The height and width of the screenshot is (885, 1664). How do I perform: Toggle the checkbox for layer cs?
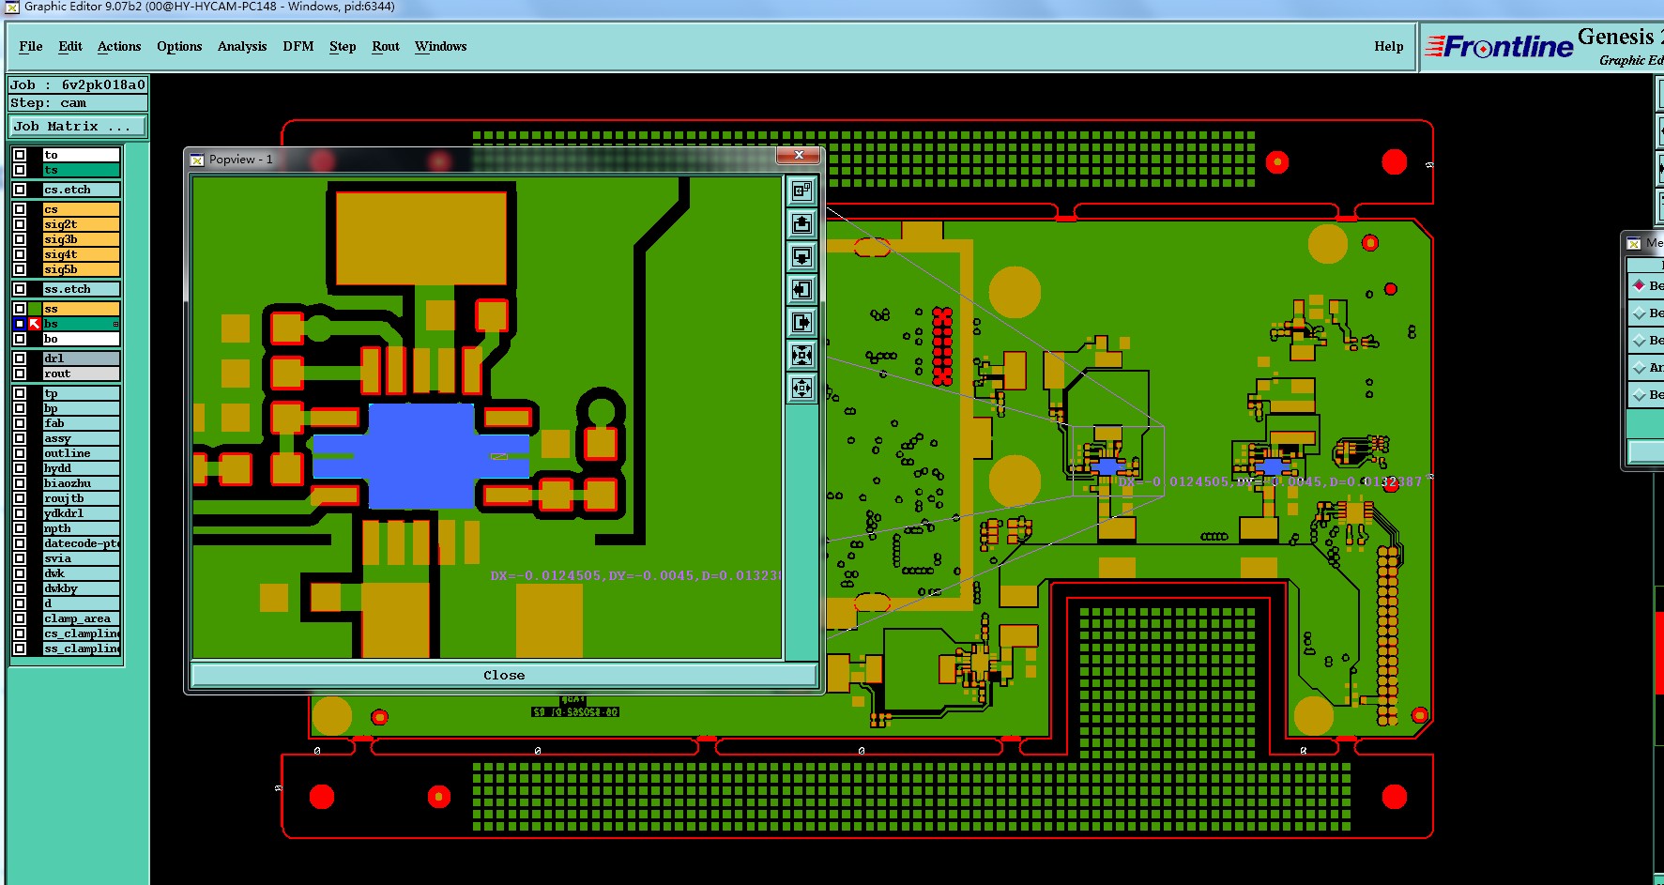click(x=20, y=209)
